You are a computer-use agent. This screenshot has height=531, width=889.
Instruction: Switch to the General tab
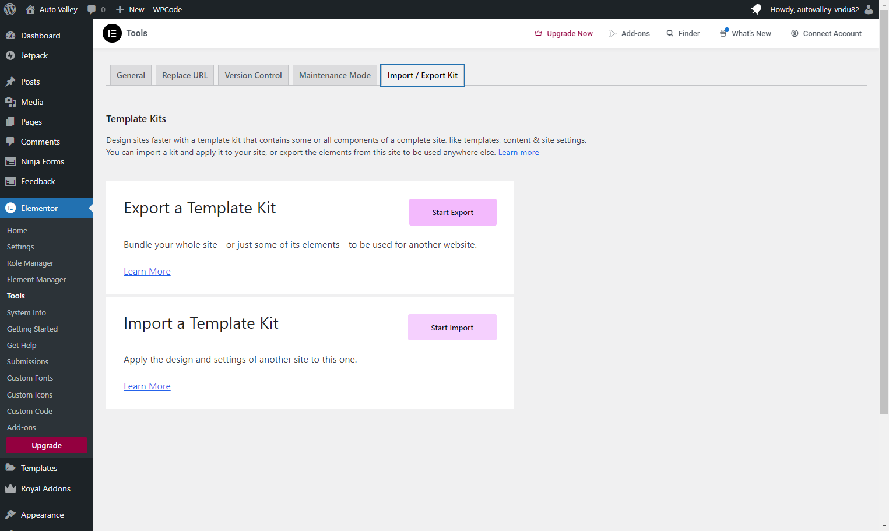click(131, 75)
